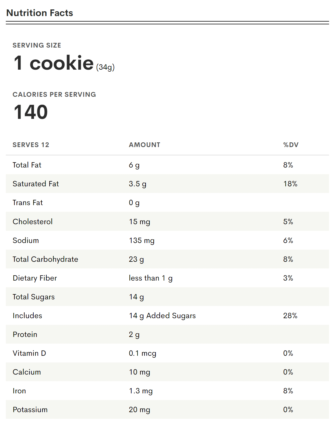
Task: Click the Cholesterol 15 mg amount
Action: 140,222
